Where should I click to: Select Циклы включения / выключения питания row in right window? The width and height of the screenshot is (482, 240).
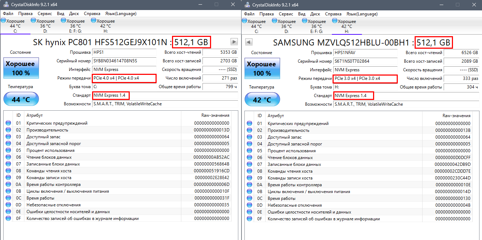(358, 192)
